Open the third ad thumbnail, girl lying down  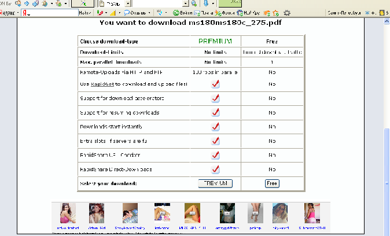pyautogui.click(x=130, y=213)
